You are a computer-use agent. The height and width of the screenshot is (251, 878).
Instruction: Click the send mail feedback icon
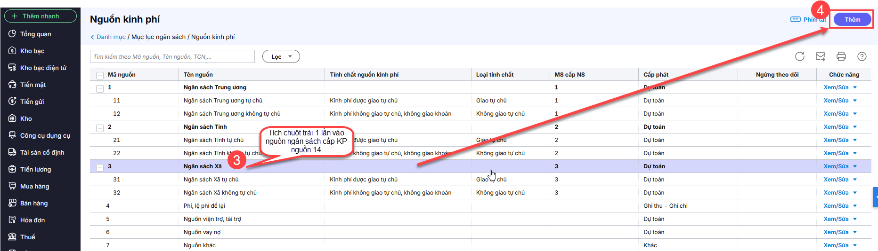point(820,56)
